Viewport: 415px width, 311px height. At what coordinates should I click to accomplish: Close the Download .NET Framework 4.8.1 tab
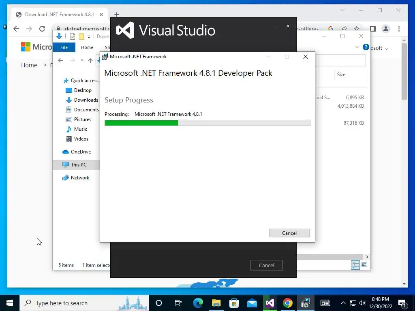point(101,15)
